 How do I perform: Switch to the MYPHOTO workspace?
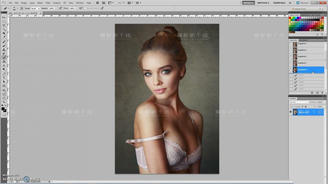(248, 3)
